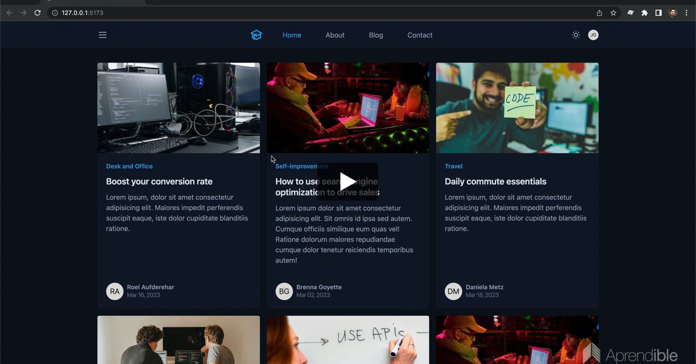Click the date Mar 16, 2023

pyautogui.click(x=143, y=295)
